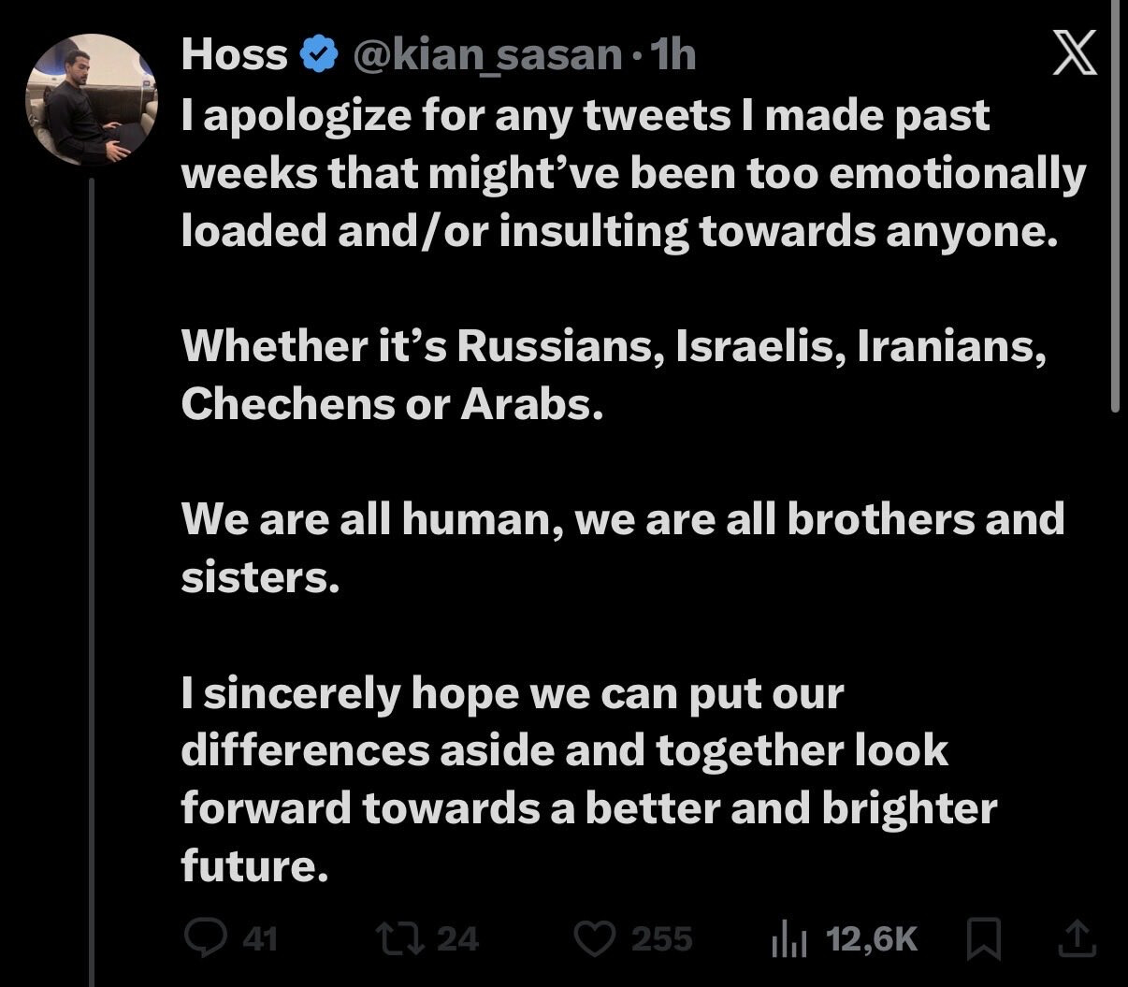
Task: Click the "1h" tweet timestamp
Action: [x=672, y=56]
